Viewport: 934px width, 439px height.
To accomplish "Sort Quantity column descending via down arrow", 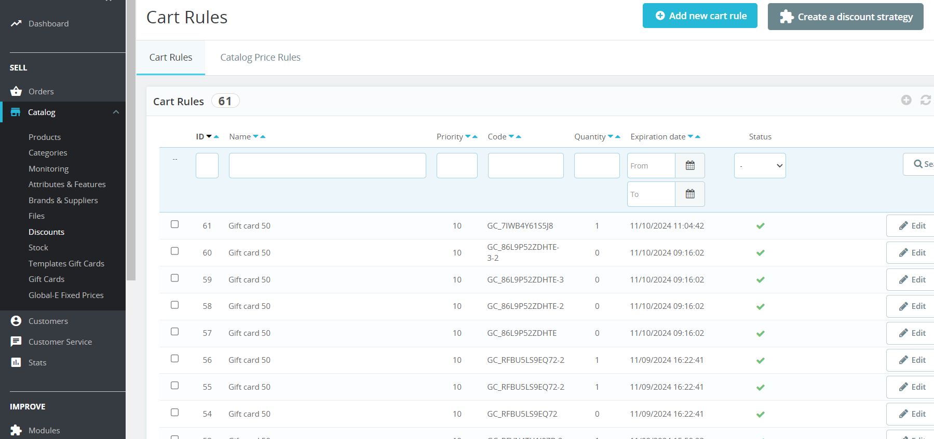I will pos(611,137).
